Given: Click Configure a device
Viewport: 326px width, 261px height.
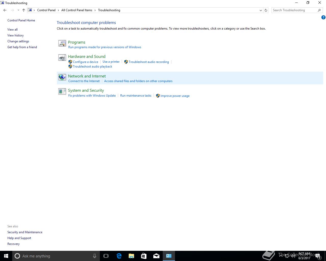Looking at the screenshot, I should click(x=85, y=62).
